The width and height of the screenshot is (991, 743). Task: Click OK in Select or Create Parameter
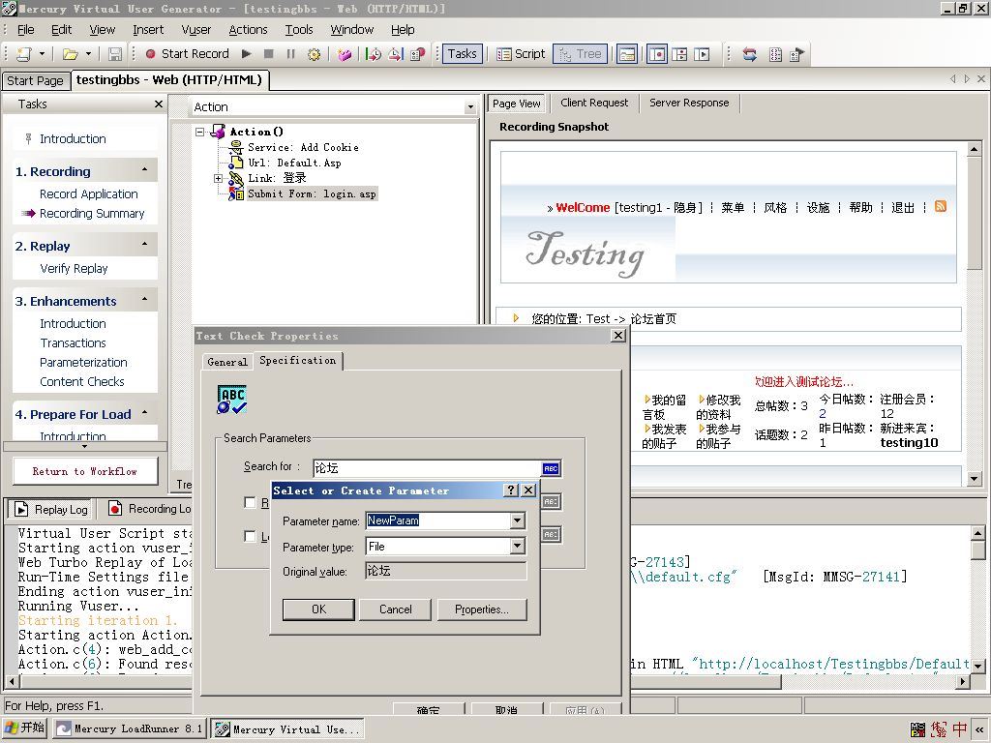[x=318, y=609]
